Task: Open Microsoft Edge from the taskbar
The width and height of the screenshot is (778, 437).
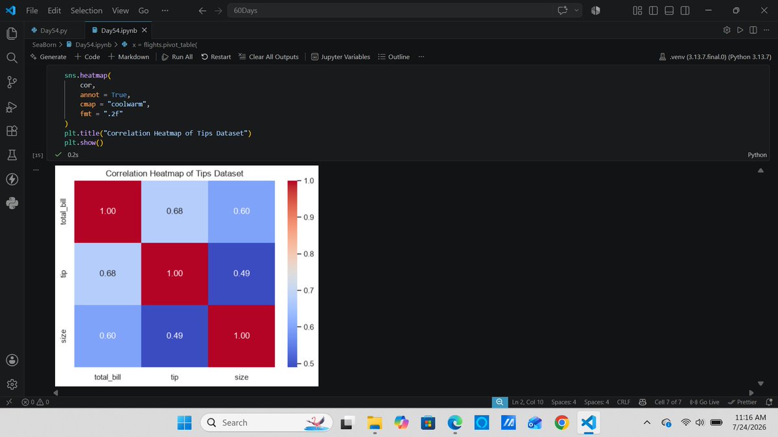Action: 455,422
